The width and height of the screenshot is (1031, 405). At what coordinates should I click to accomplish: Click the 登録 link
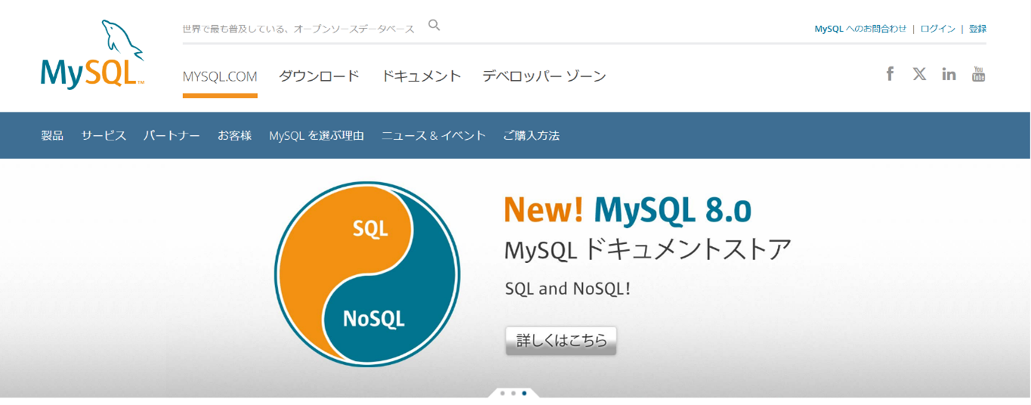point(977,29)
